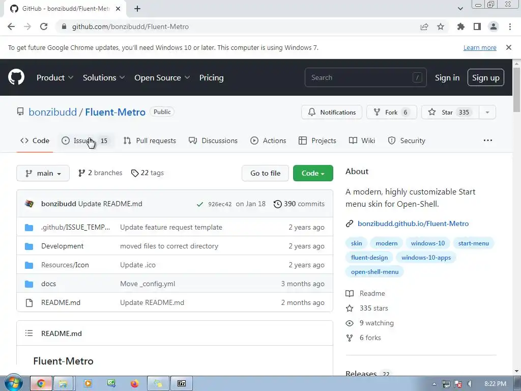Click Learn more in Chrome notice

(480, 47)
